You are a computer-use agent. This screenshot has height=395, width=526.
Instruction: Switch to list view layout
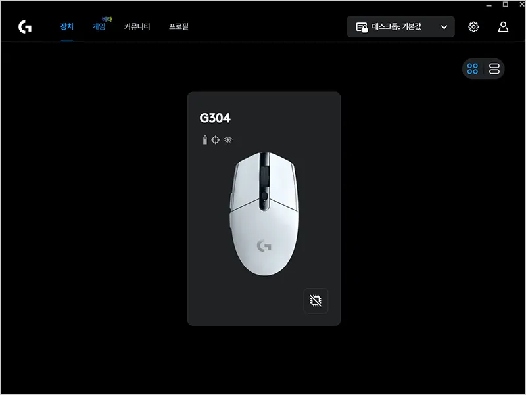point(494,69)
